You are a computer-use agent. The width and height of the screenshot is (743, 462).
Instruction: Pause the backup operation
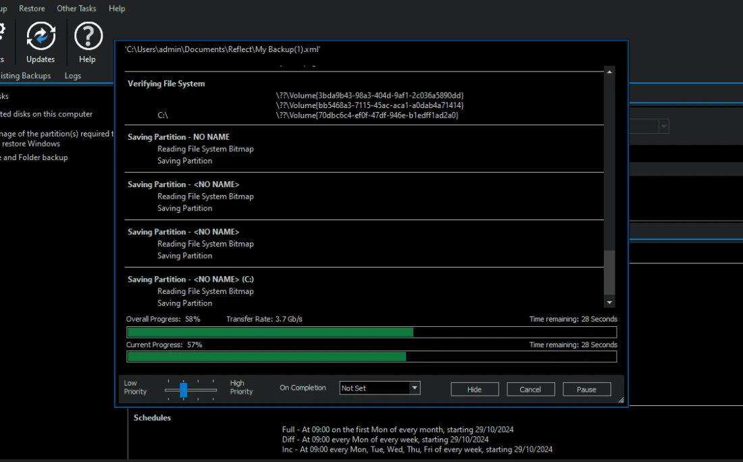pyautogui.click(x=586, y=389)
